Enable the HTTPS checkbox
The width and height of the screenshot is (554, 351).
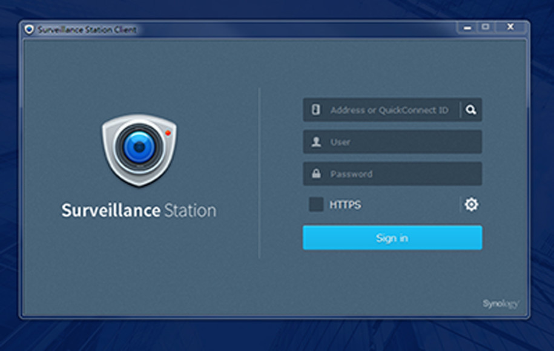(316, 205)
